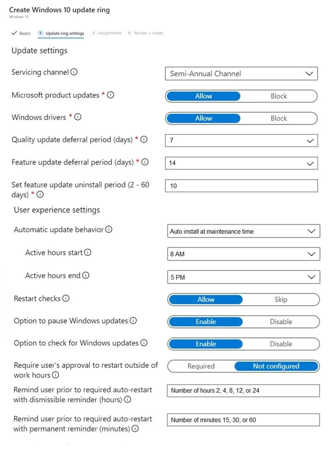Viewport: 328px width, 457px height.
Task: Click info icon for Quality update deferral period
Action: pyautogui.click(x=143, y=139)
